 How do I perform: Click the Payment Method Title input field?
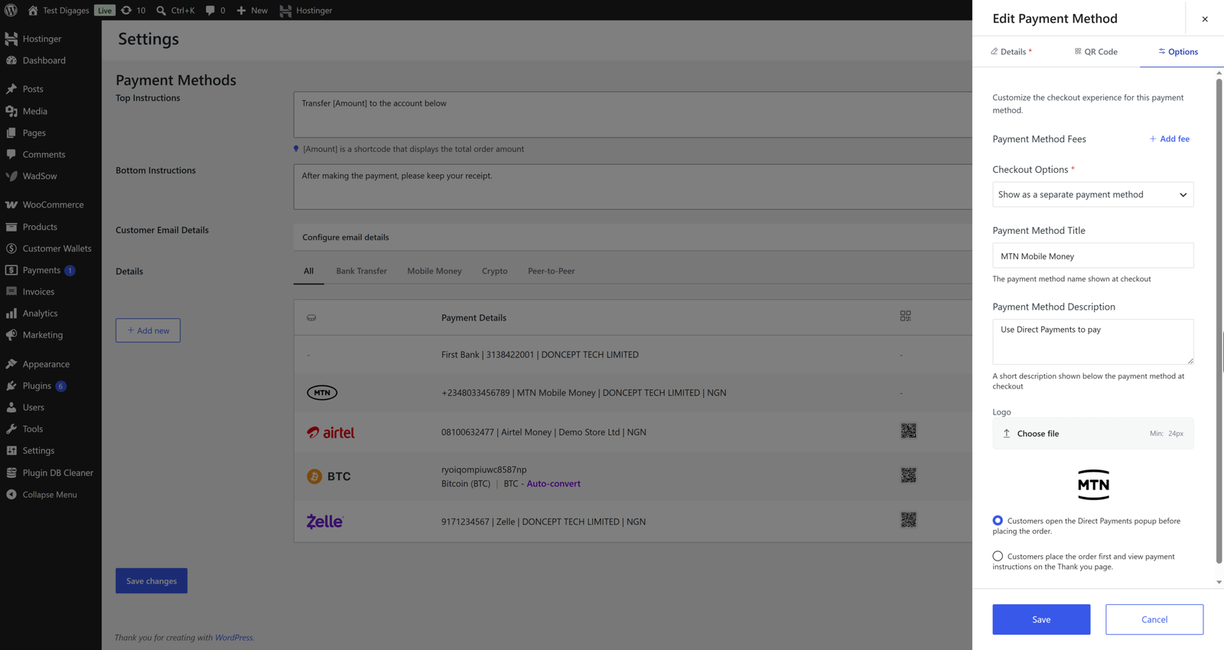[1092, 255]
